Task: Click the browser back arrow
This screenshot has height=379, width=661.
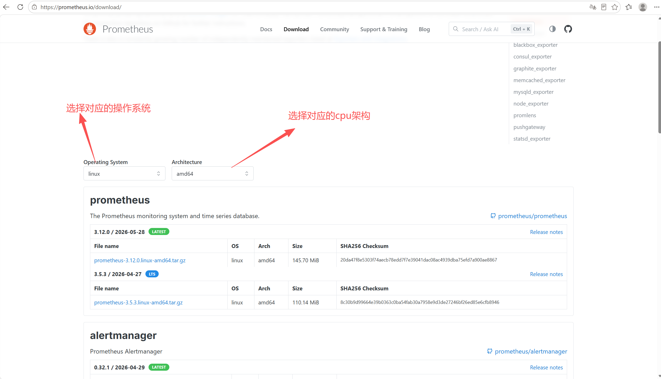Action: (x=6, y=7)
